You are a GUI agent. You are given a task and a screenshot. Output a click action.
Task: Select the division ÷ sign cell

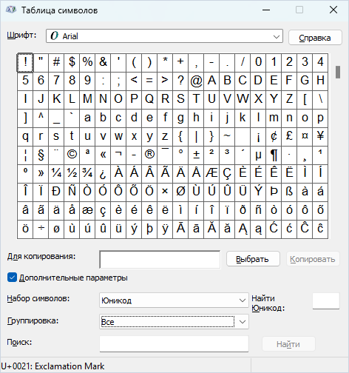(41, 229)
